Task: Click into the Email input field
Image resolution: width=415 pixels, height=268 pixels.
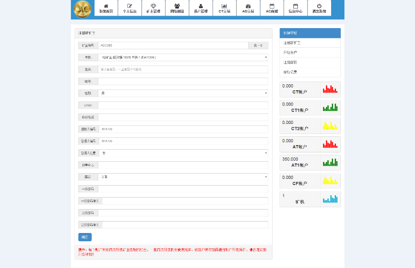Action: (183, 105)
